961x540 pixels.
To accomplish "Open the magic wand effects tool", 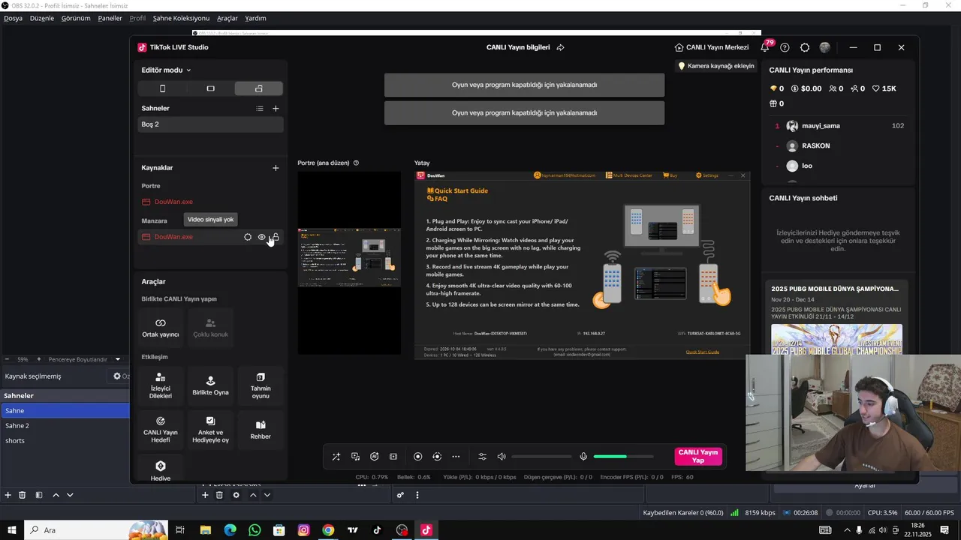I will [336, 457].
